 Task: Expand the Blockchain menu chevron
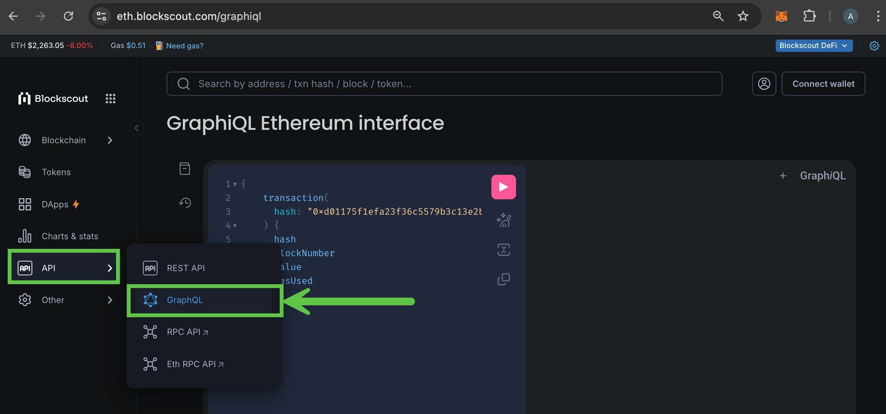coord(110,140)
